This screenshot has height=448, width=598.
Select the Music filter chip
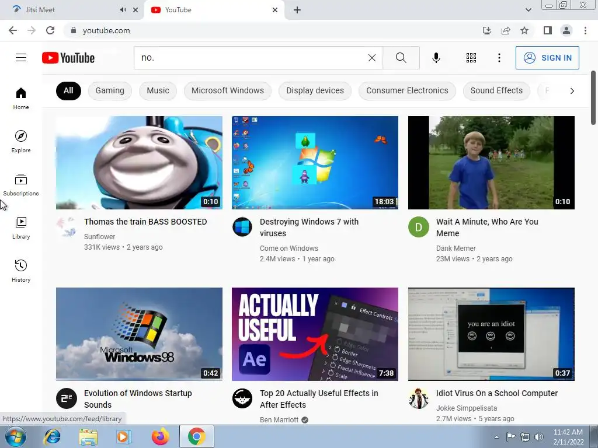point(158,90)
